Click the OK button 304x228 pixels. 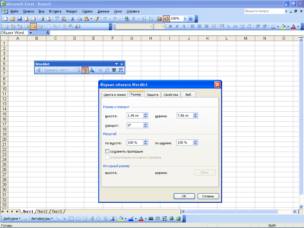click(184, 196)
